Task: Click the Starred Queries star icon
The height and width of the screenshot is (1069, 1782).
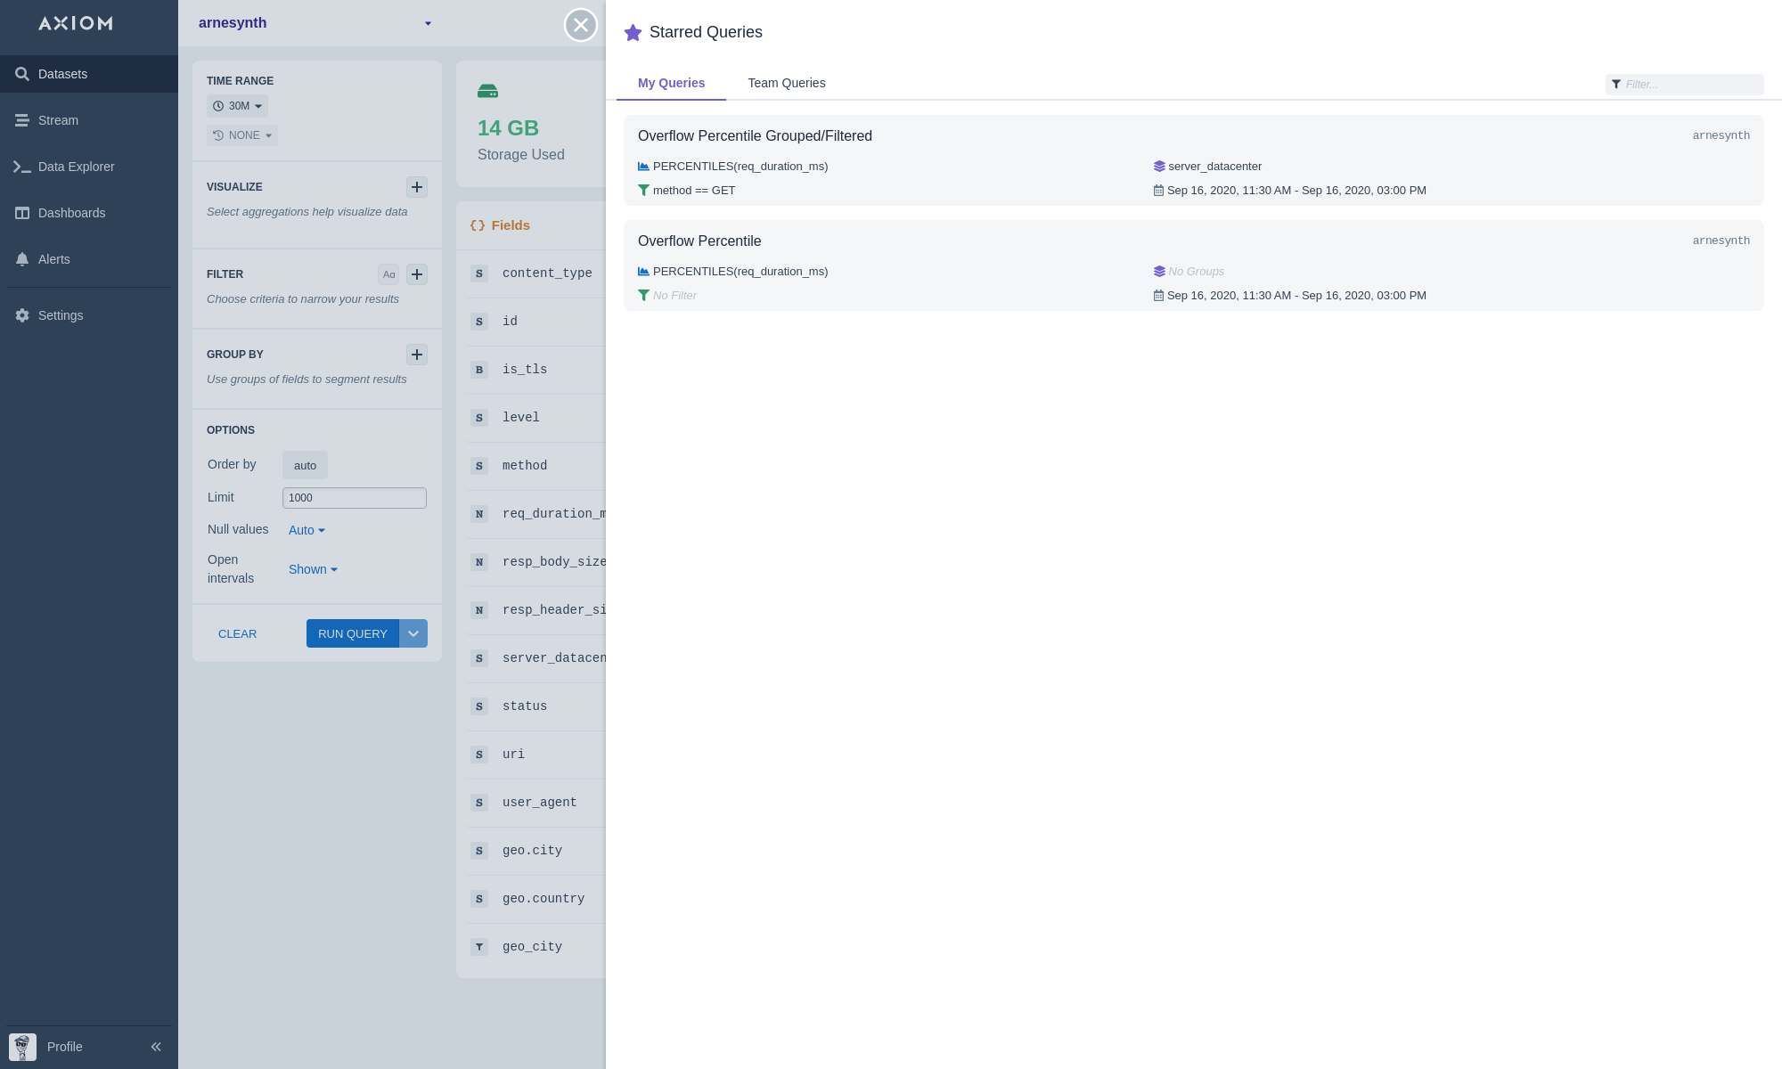Action: (633, 33)
